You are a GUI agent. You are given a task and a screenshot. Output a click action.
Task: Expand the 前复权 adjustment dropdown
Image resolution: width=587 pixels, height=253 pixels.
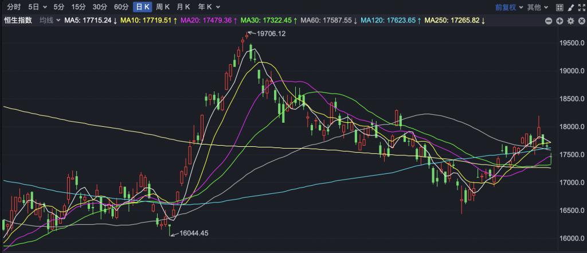coord(511,7)
